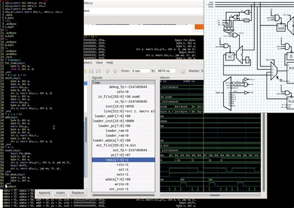This screenshot has height=208, width=294.
Task: Click the PC register block in schematic
Action: pos(230,57)
